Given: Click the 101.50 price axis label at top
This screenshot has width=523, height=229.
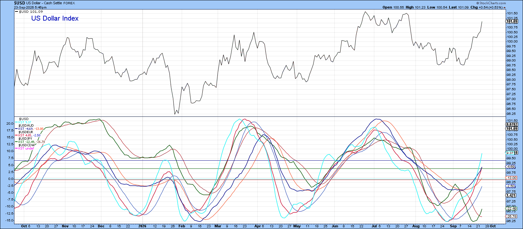Looking at the screenshot, I should coord(512,13).
